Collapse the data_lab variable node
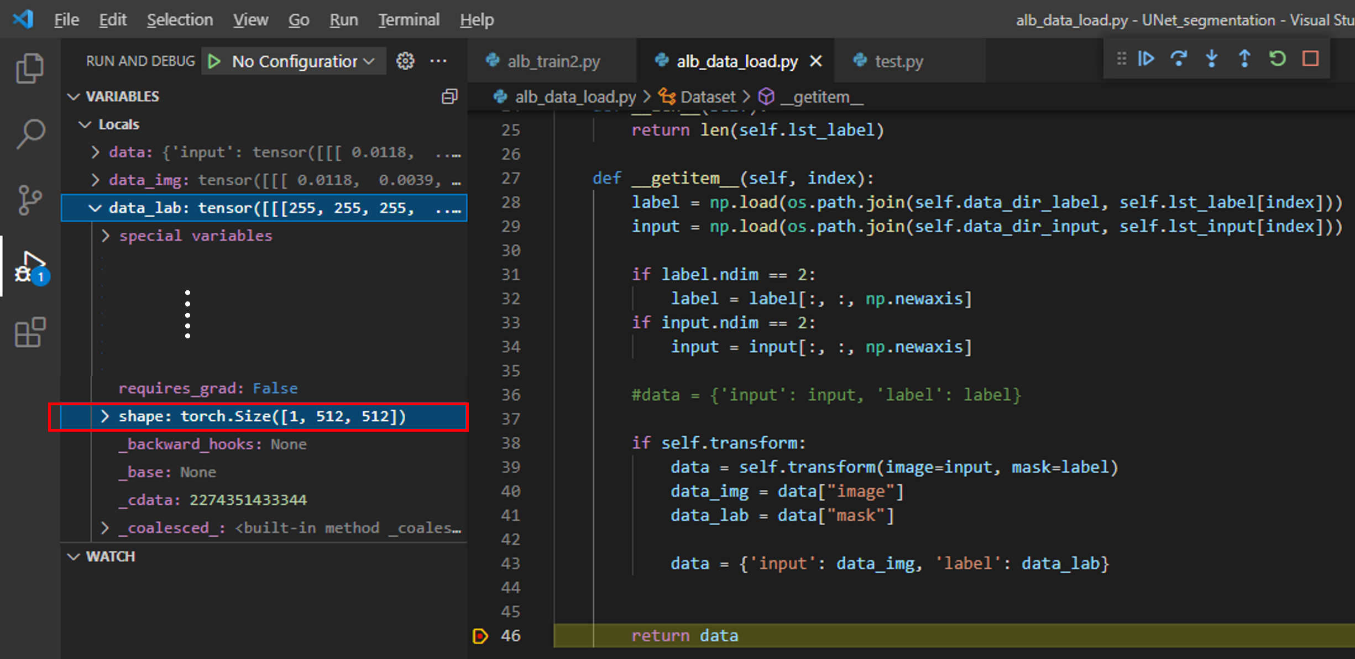 click(95, 208)
